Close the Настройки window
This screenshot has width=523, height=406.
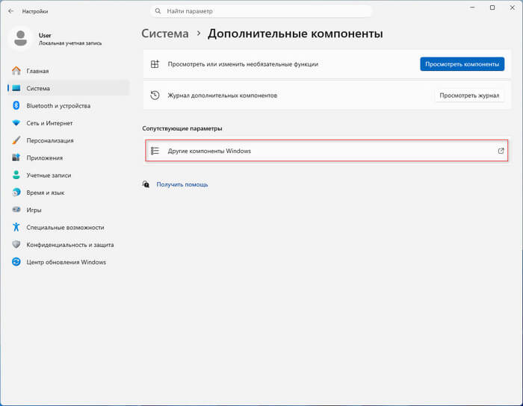coord(513,7)
